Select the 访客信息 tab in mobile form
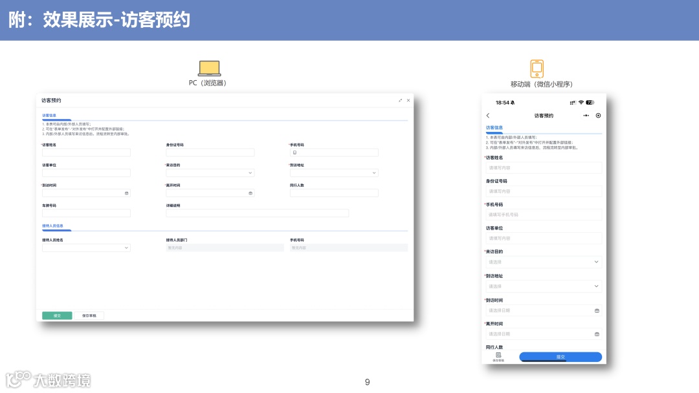Viewport: 699px width, 393px height. (x=494, y=128)
